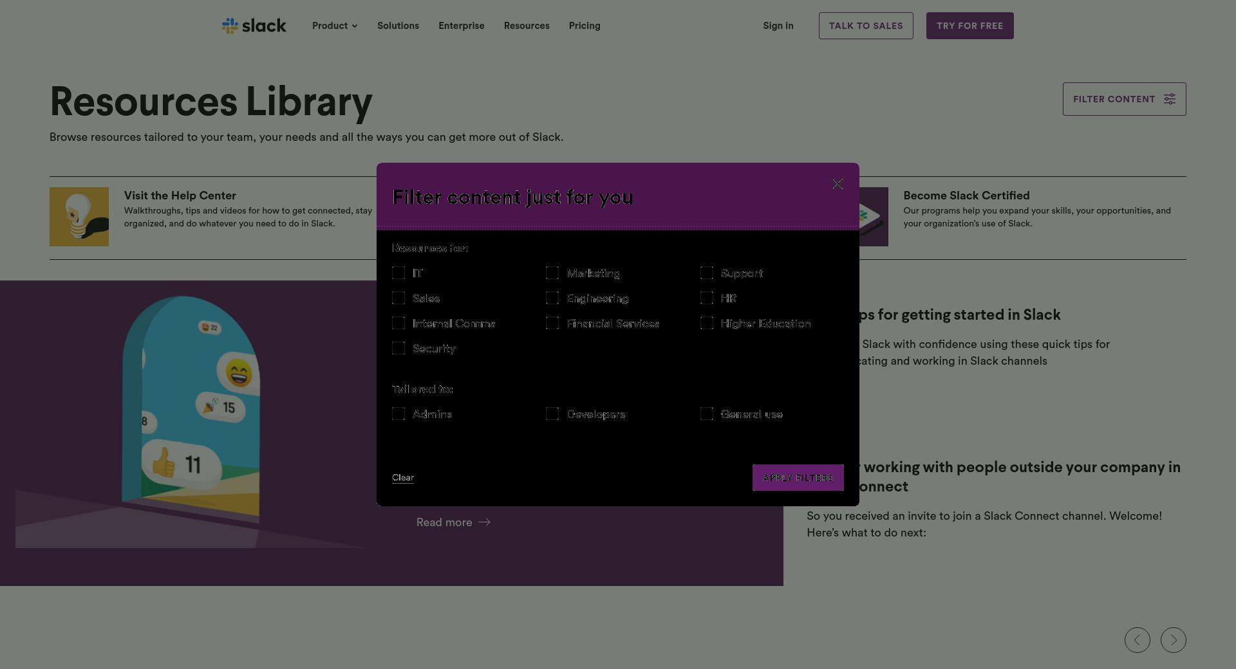This screenshot has width=1236, height=669.
Task: Click the Apply Filters button
Action: (798, 478)
